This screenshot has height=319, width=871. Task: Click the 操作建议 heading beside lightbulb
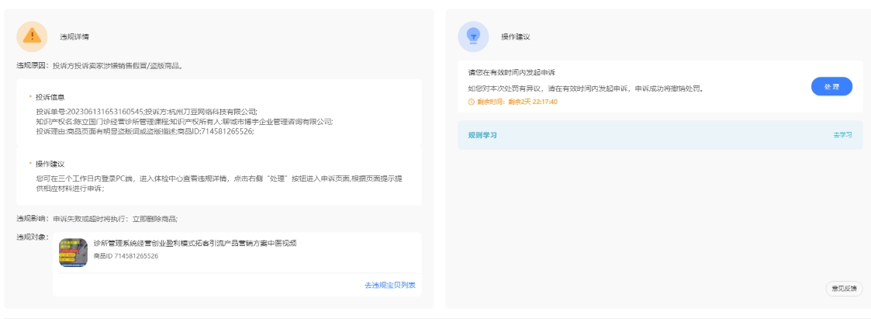point(515,36)
